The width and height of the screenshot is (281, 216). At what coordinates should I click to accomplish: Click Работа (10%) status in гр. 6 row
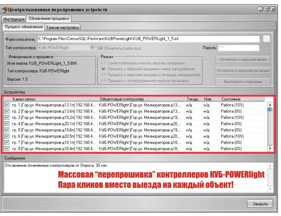232,136
